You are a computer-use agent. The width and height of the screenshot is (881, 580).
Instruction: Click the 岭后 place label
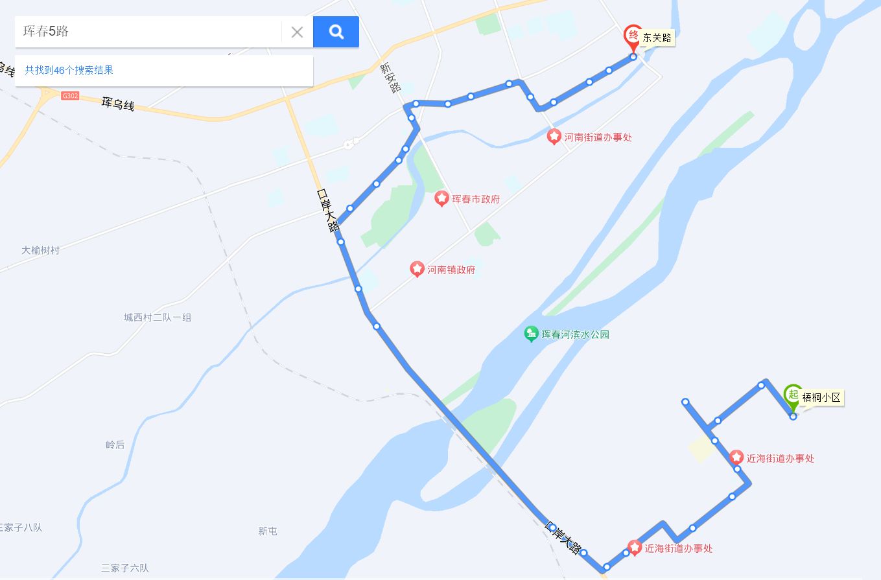tap(115, 445)
